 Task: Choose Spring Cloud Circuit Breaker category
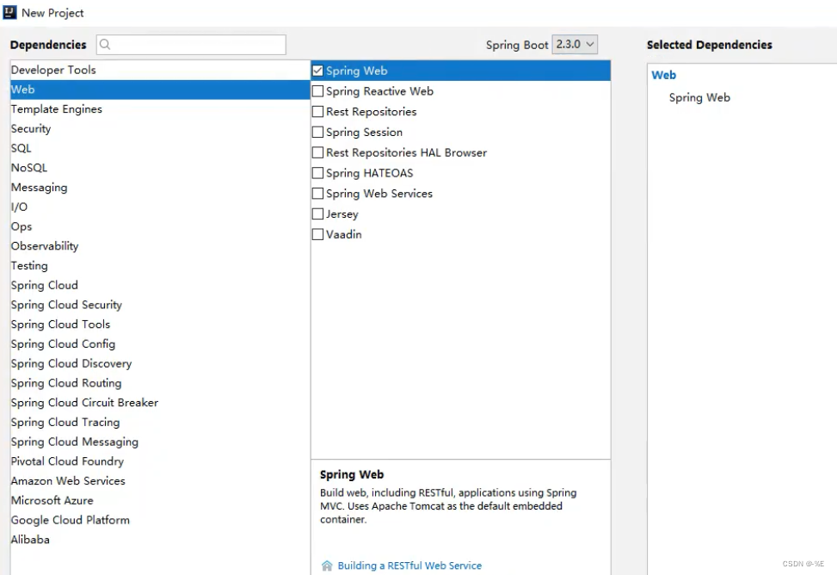(160, 403)
